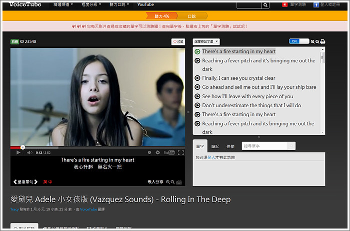Click 嵌入分享 embed share link
Image resolution: width=350 pixels, height=231 pixels.
pyautogui.click(x=155, y=182)
